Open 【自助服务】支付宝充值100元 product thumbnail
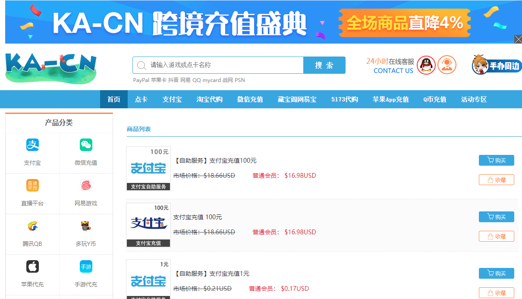 point(148,169)
